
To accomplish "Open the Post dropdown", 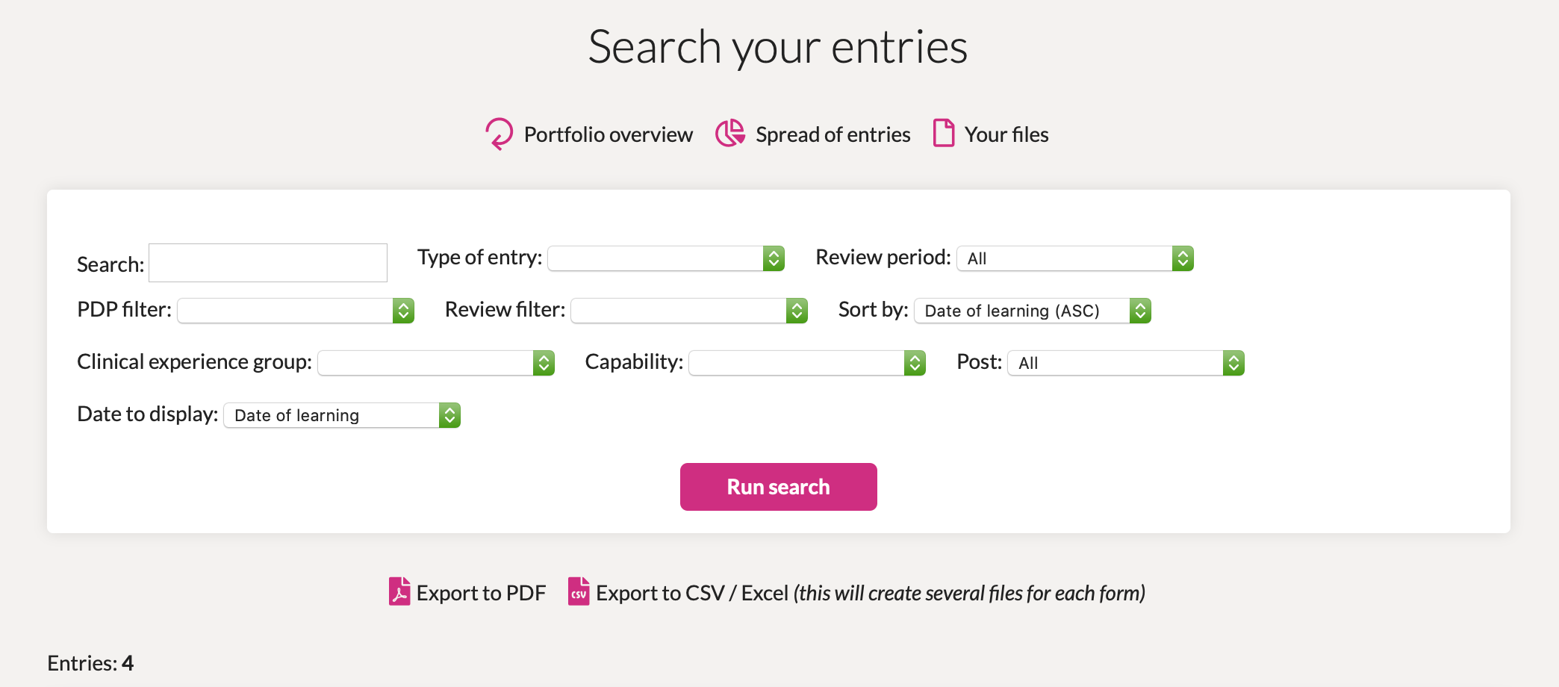I will [x=1126, y=363].
